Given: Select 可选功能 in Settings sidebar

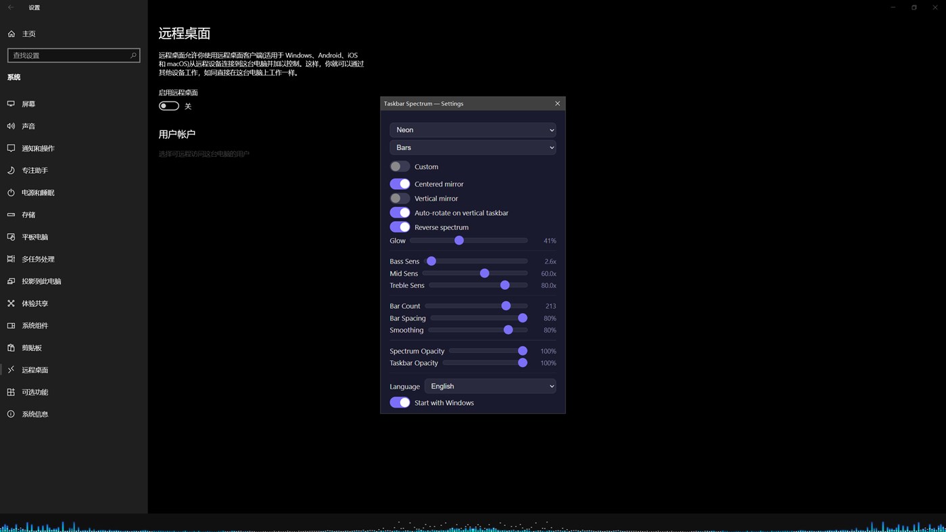Looking at the screenshot, I should (x=74, y=392).
